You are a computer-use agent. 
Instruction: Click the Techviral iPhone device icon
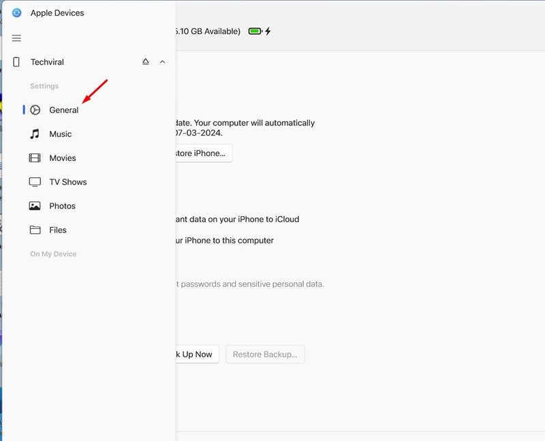[16, 62]
